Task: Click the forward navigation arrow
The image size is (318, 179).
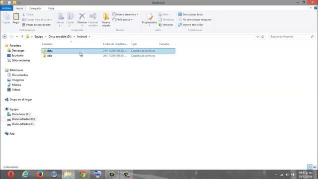Action: point(11,36)
